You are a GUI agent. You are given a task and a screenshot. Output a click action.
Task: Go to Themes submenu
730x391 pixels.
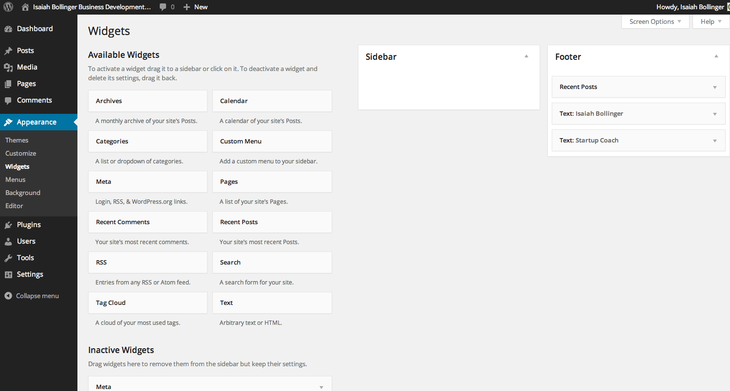[x=17, y=140]
